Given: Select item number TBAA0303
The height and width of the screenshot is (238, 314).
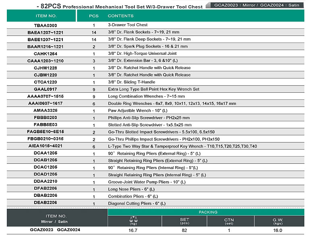Looking at the screenshot, I should coord(45,25).
